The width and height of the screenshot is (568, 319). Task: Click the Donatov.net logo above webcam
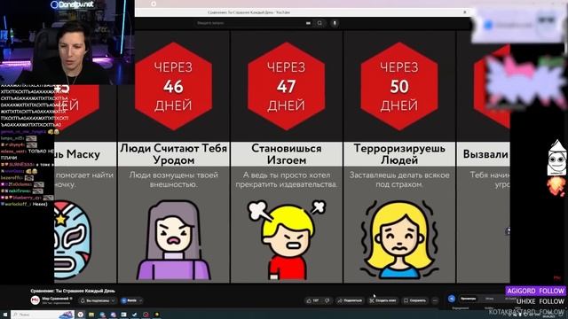pyautogui.click(x=72, y=4)
